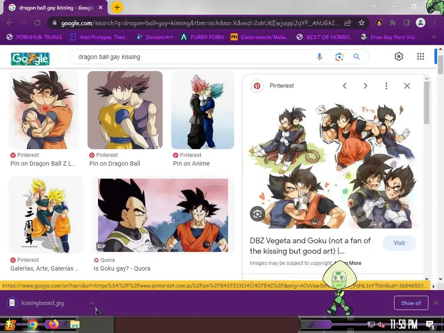Close the downloads bar
Screen dimensions: 444x333
pos(436,303)
